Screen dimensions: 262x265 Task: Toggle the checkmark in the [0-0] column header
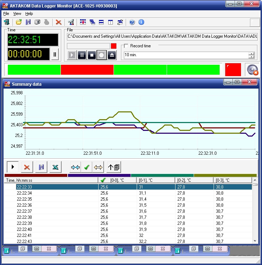pos(103,180)
